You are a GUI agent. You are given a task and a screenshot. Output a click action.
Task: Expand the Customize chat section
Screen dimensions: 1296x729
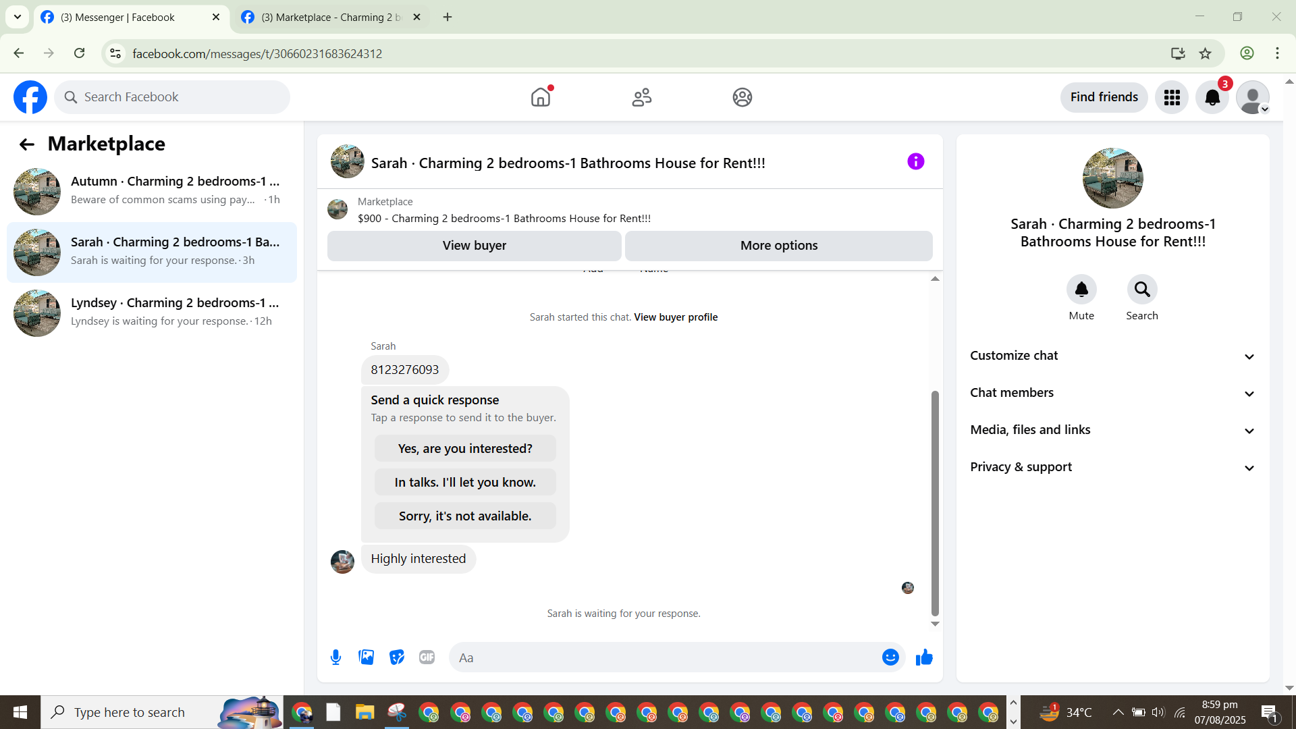pos(1112,356)
